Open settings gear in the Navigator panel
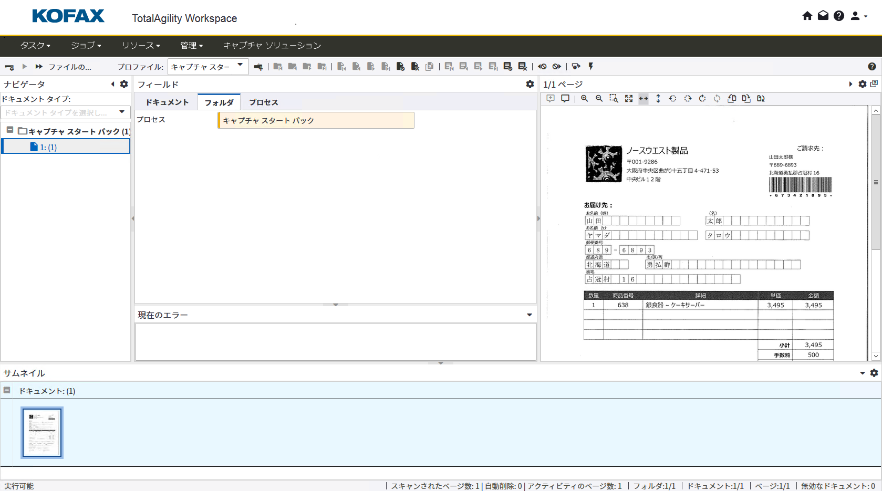Viewport: 882px width, 491px height. pyautogui.click(x=124, y=84)
